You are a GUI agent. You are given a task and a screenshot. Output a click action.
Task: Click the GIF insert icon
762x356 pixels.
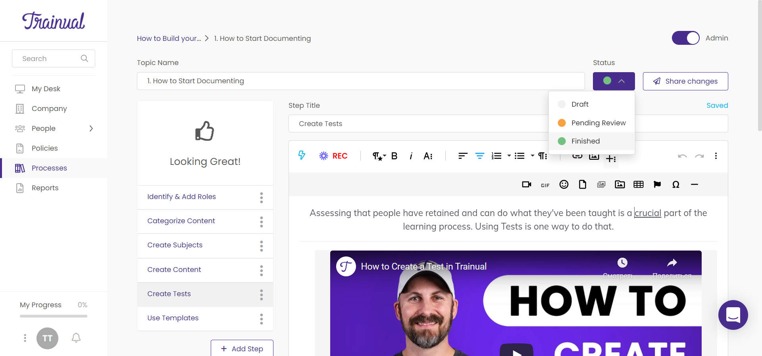[x=545, y=185]
